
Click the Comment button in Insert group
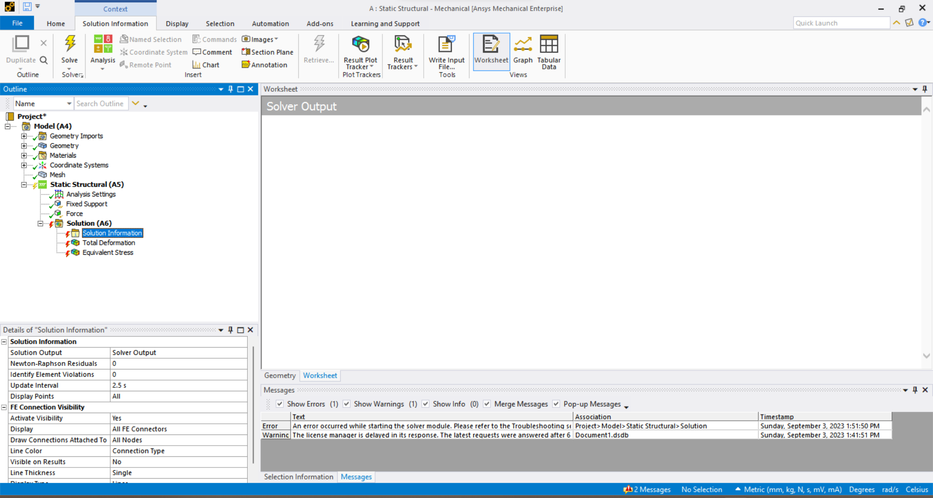pos(212,52)
